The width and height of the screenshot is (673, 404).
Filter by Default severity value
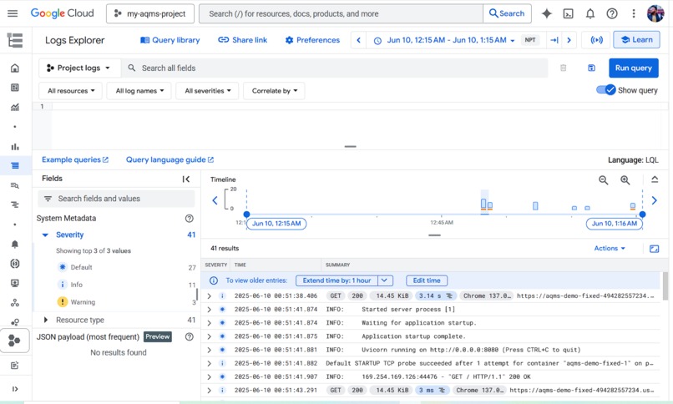pyautogui.click(x=81, y=267)
